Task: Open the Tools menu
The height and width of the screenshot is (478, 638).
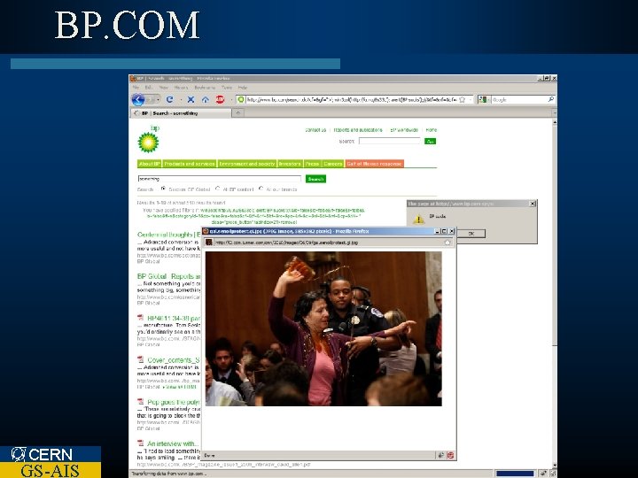Action: (227, 88)
